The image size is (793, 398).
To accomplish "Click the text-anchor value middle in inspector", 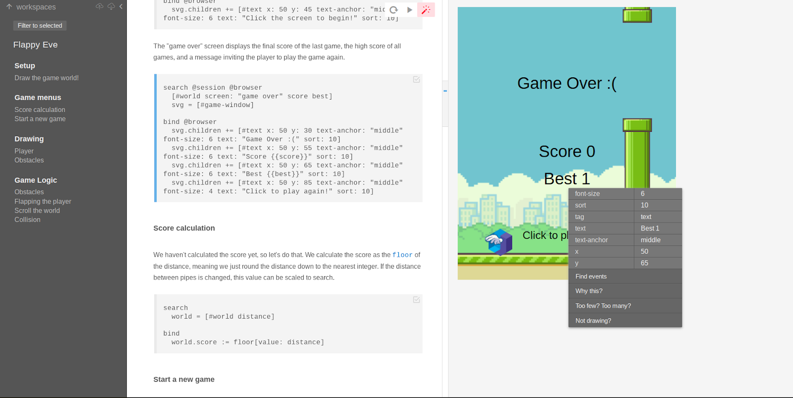I will [x=650, y=240].
